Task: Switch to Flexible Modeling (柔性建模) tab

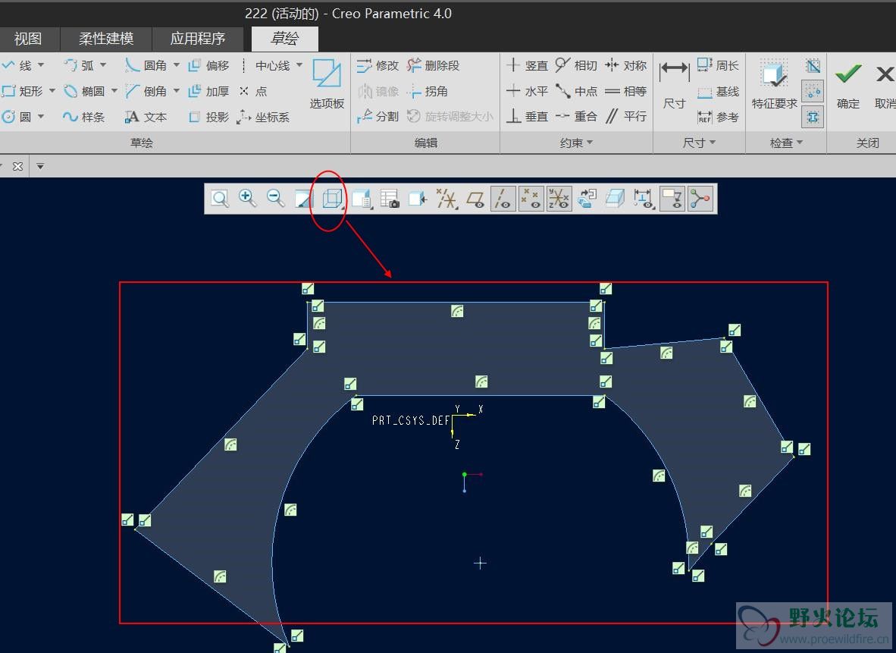Action: click(x=105, y=39)
